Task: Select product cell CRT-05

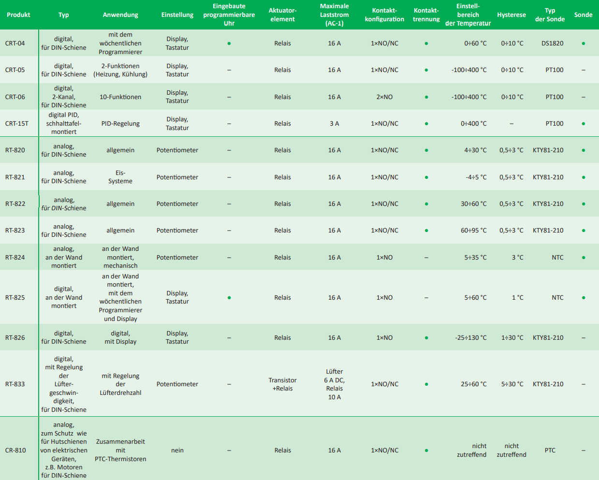Action: coord(15,70)
